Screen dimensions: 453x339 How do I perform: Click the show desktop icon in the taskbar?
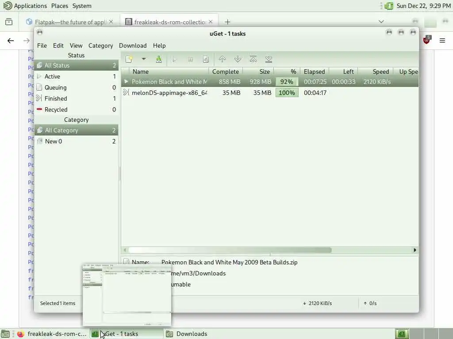pos(5,334)
